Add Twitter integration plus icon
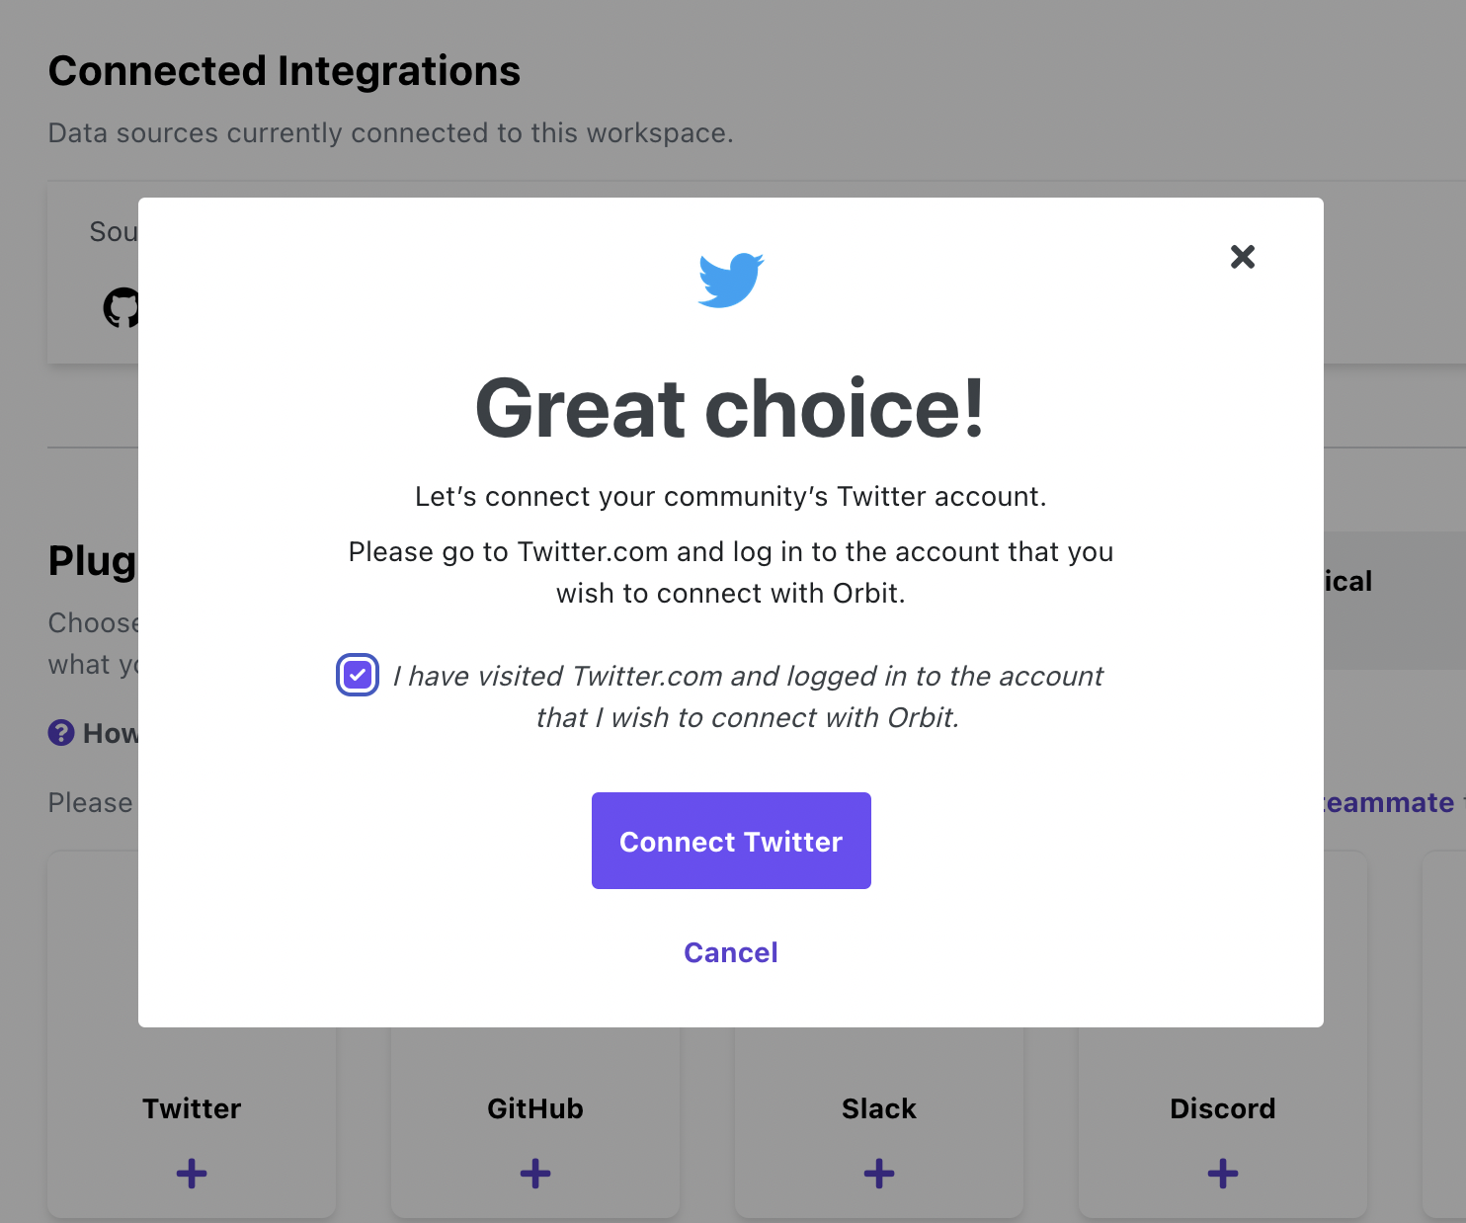Image resolution: width=1466 pixels, height=1223 pixels. (x=192, y=1174)
